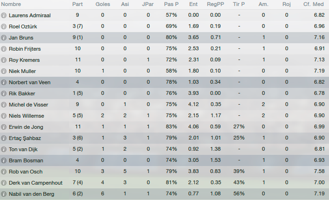329x200 pixels.
Task: Click info icon beside Ertaç Şahbaz
Action: coord(4,138)
